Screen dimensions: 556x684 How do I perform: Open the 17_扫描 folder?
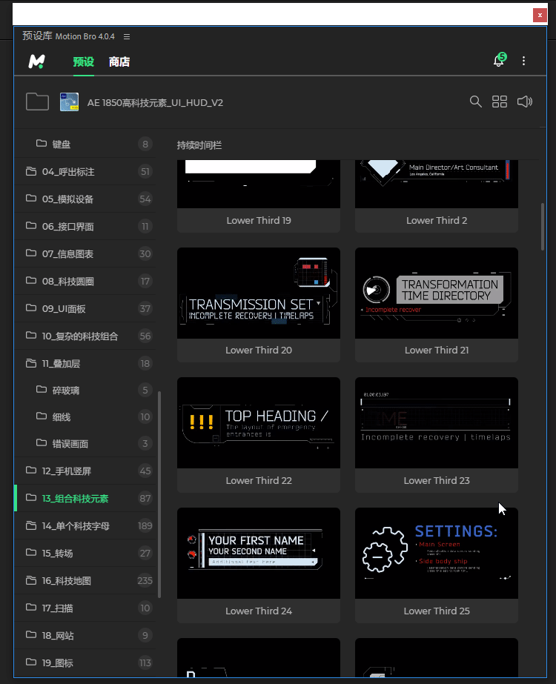85,608
